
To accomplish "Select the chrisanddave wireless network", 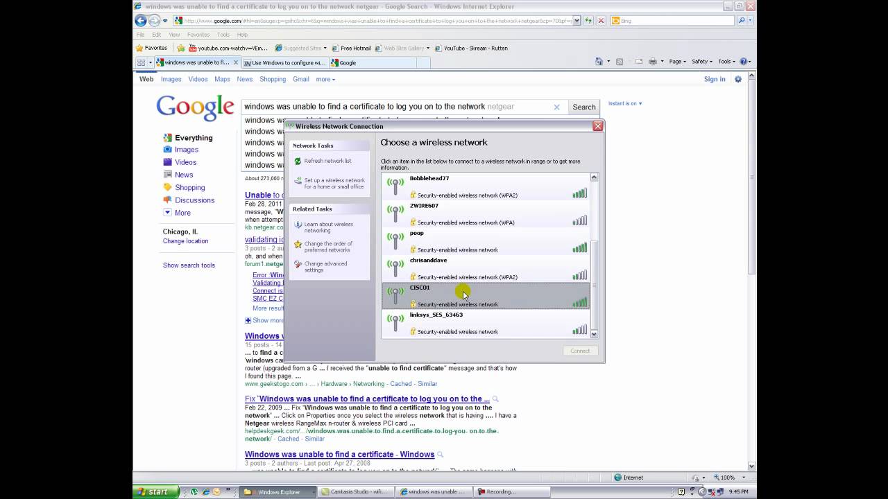I will [x=486, y=268].
